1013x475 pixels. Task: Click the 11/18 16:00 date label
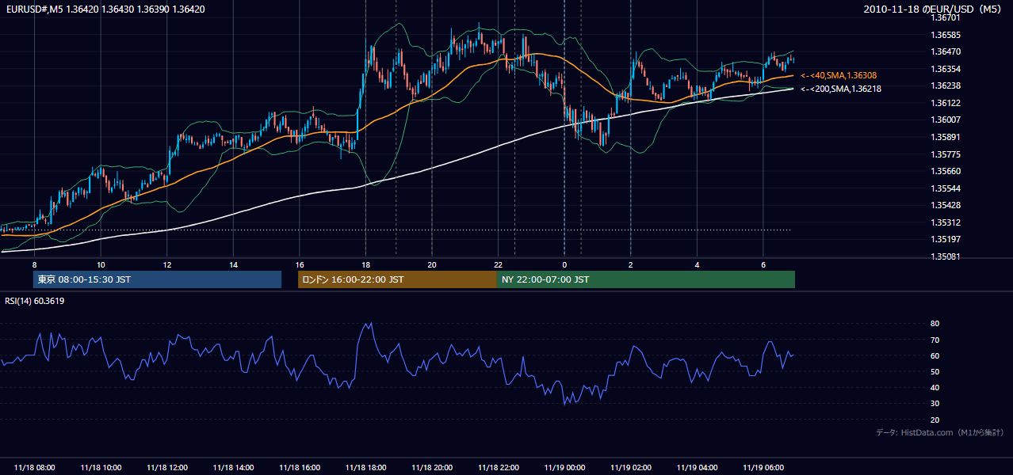click(299, 468)
